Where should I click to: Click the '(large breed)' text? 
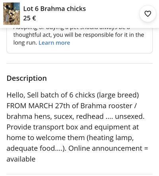(118, 95)
